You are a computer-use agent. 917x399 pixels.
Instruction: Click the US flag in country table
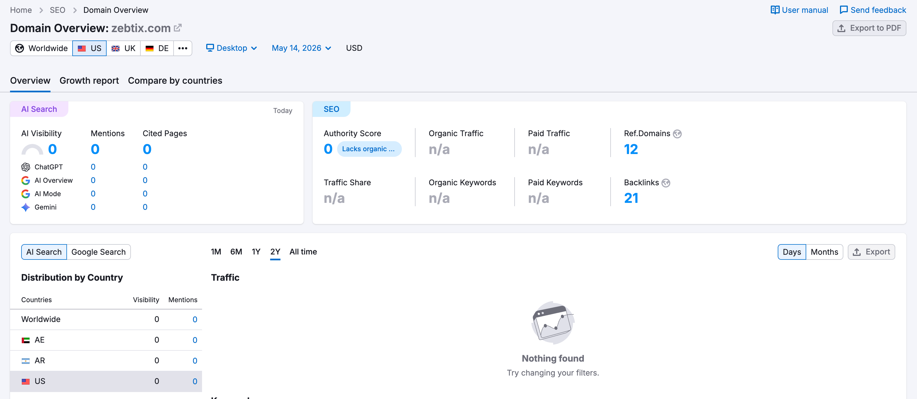(26, 381)
